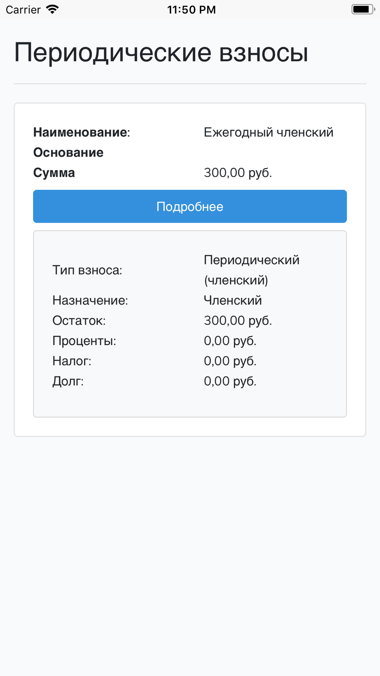This screenshot has height=676, width=380.
Task: Tap the 300,00 руб. value beside Остаток
Action: tap(238, 321)
